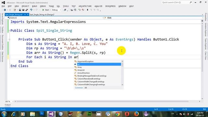
Task: Click the Windows Start orb
Action: (x=4, y=114)
